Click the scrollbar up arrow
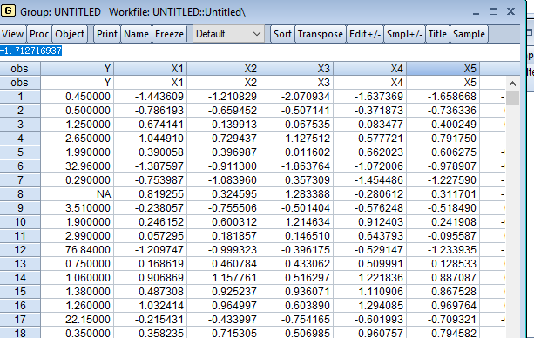This screenshot has height=338, width=534. pyautogui.click(x=512, y=84)
